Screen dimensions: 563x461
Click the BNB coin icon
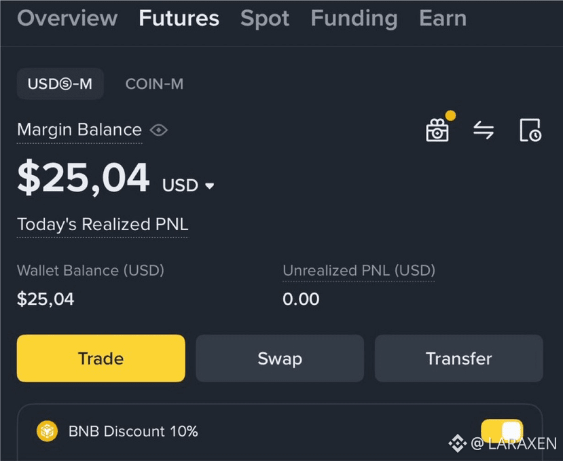(47, 431)
